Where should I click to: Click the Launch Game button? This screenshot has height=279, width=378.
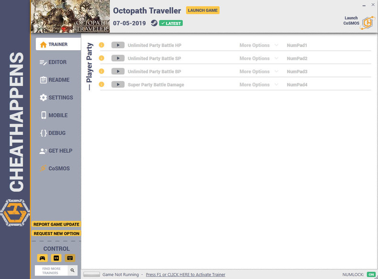pos(203,11)
